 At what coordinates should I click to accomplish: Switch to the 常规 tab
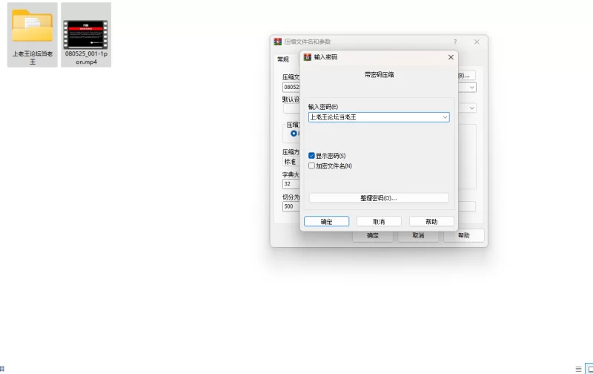click(283, 59)
